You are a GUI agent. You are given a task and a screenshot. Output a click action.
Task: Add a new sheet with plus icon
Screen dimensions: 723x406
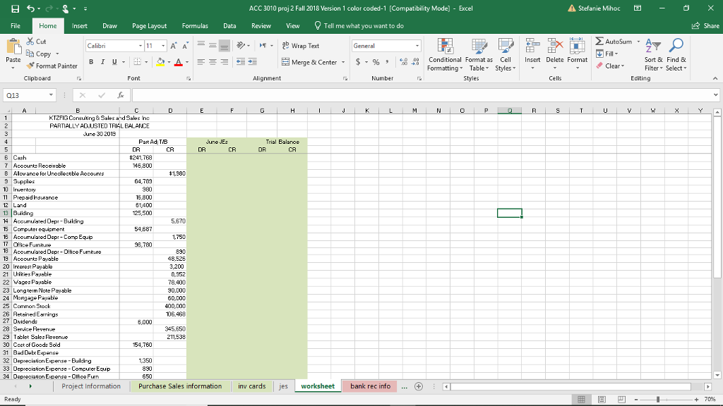click(419, 387)
